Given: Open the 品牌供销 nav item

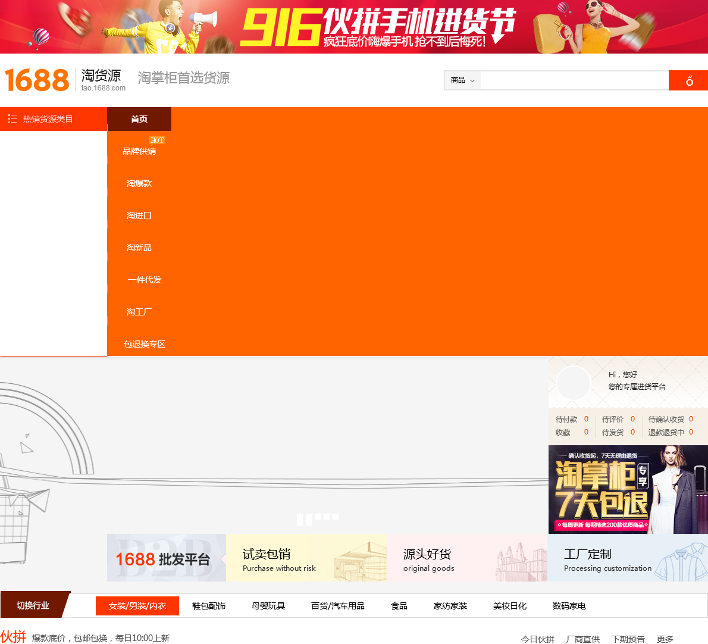Looking at the screenshot, I should [x=139, y=151].
